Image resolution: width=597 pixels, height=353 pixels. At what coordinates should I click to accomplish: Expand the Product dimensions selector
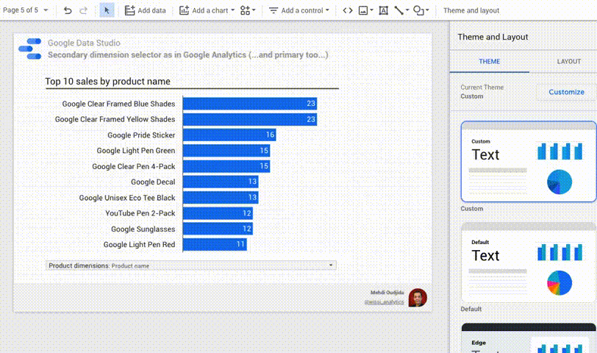click(x=190, y=265)
